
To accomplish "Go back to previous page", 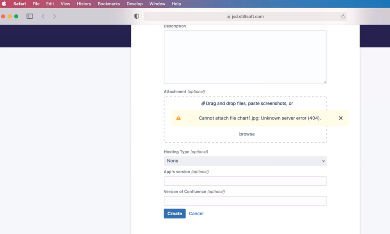I will click(x=43, y=16).
